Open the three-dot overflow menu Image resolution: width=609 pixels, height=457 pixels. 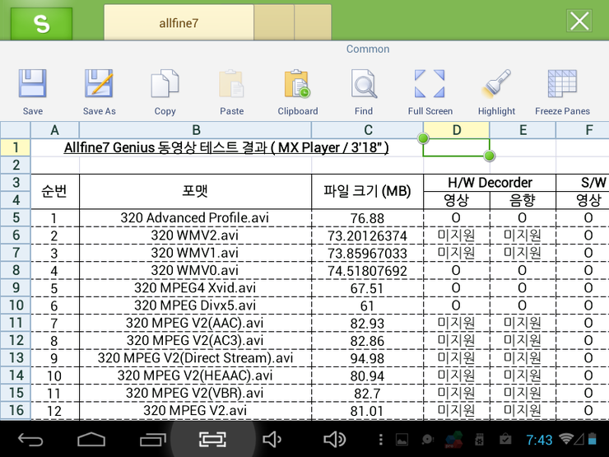380,440
